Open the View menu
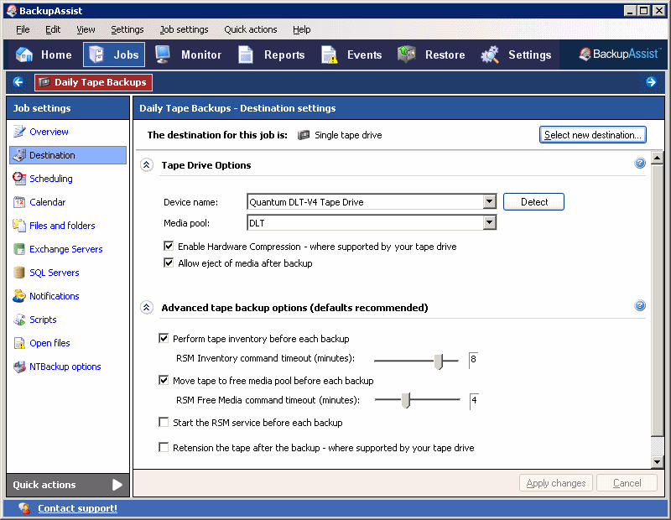Screen dimensions: 671x520 [86, 29]
